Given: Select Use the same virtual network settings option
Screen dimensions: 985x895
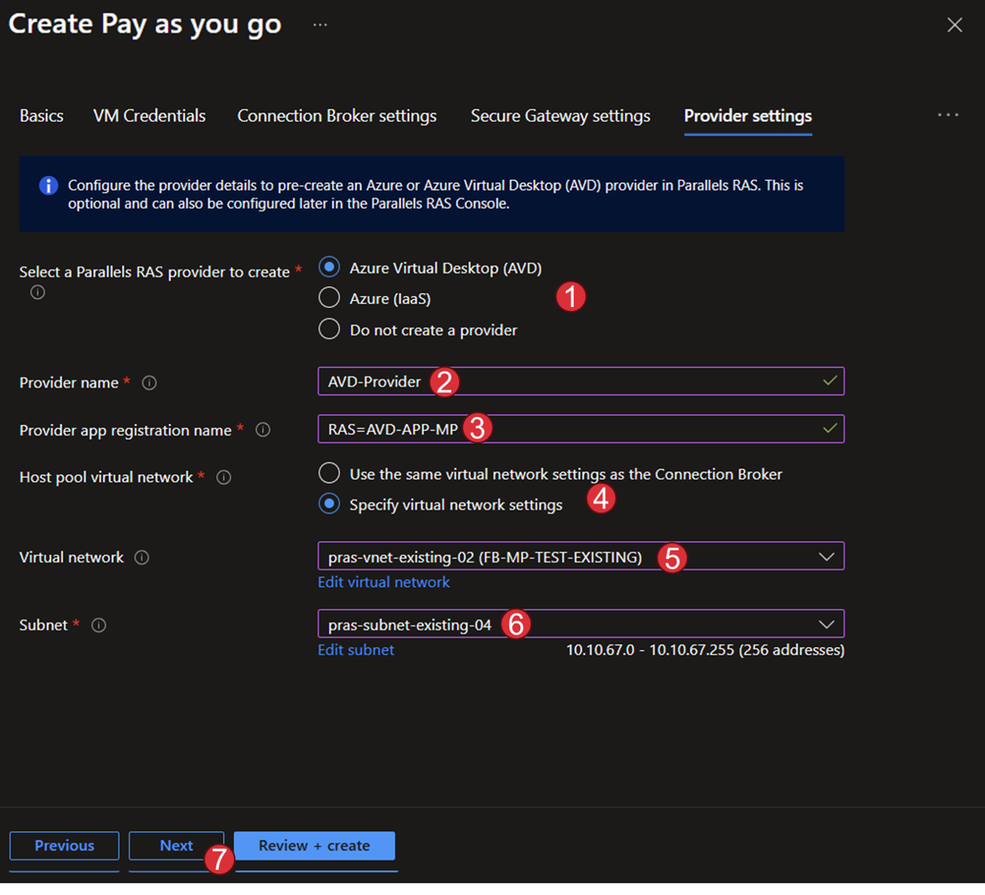Looking at the screenshot, I should (x=329, y=473).
